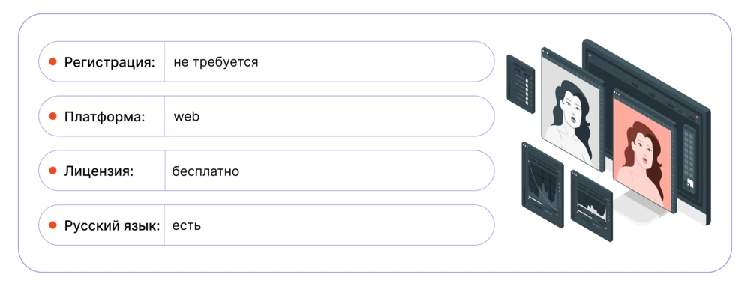Click the 'не требуется' value text

click(x=216, y=62)
